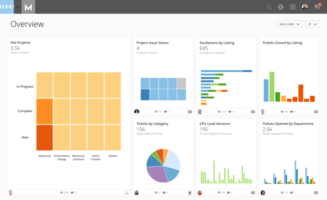This screenshot has height=200, width=327.
Task: Select the orange Complete Modocorp heatmap cell
Action: point(45,112)
